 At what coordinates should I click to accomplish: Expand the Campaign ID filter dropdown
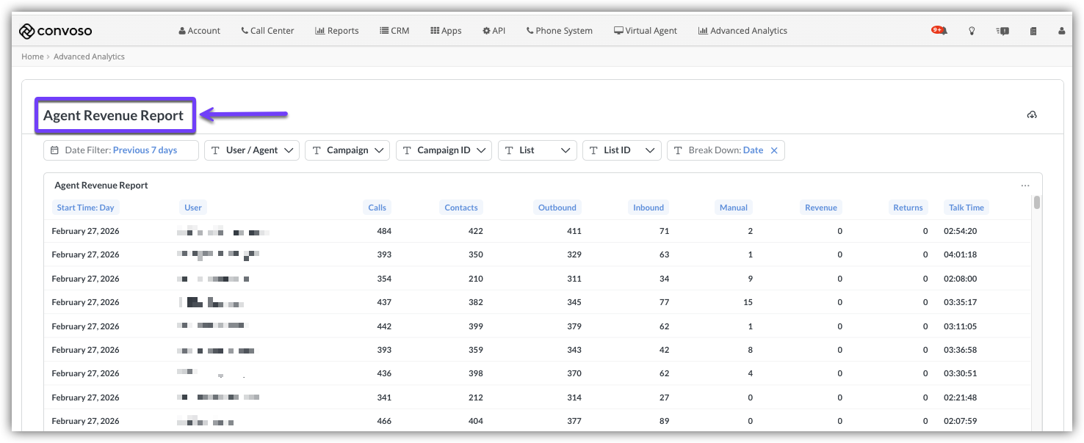(x=443, y=150)
